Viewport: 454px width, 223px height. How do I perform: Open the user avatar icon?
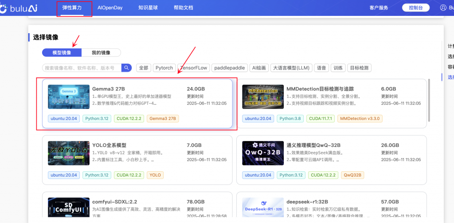pyautogui.click(x=443, y=8)
